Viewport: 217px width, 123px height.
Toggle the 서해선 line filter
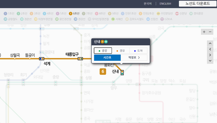click(117, 19)
